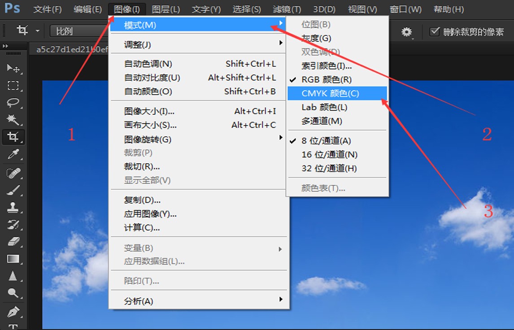The height and width of the screenshot is (330, 514).
Task: Expand the 调整(J) submenu
Action: tap(198, 44)
